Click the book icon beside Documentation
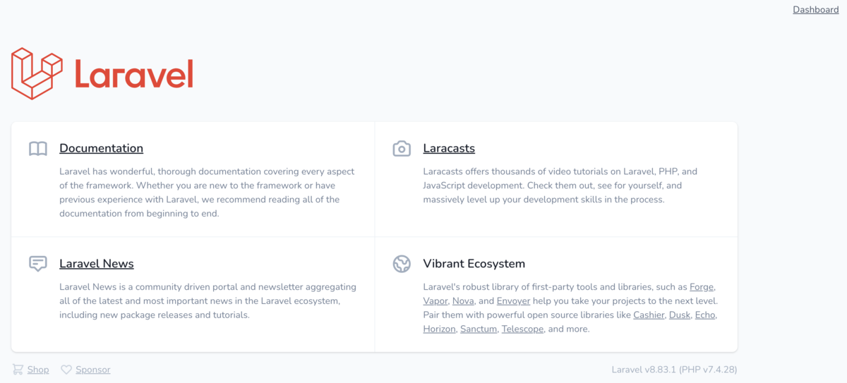 (38, 149)
